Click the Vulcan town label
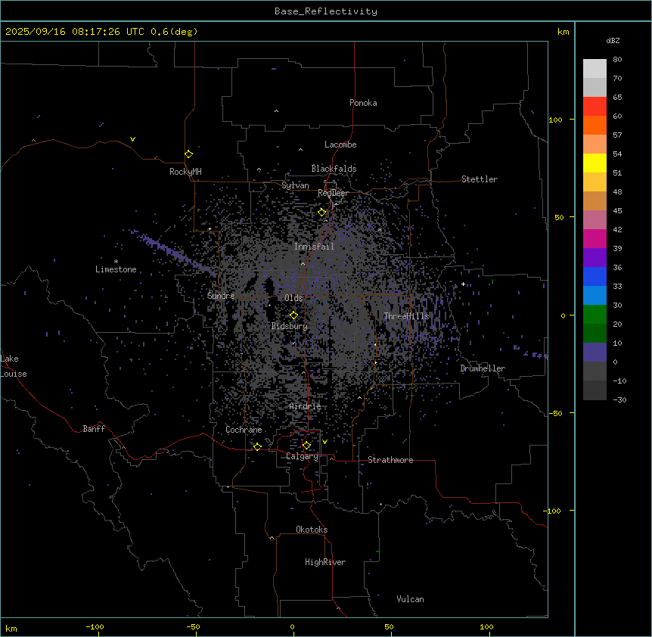Screen dimensions: 652x637 [x=410, y=599]
